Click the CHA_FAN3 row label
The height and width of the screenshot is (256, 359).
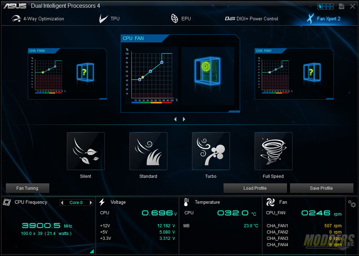(x=277, y=239)
